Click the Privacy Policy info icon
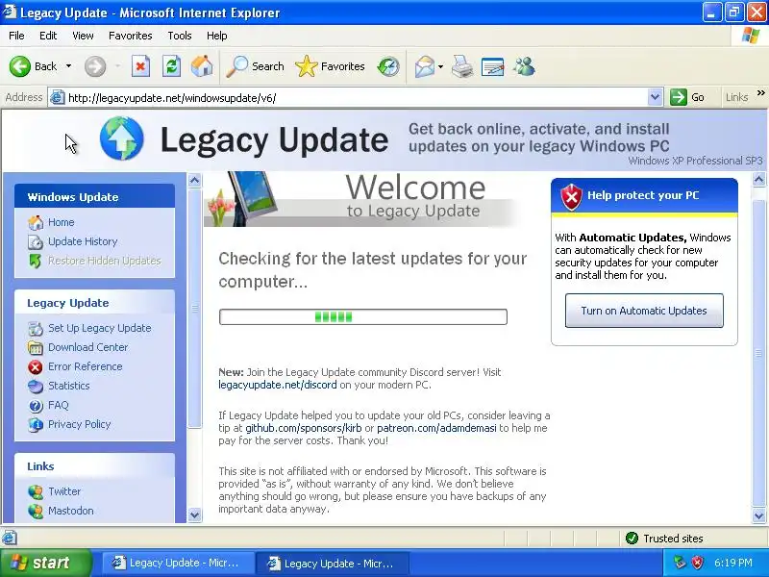 [x=36, y=424]
